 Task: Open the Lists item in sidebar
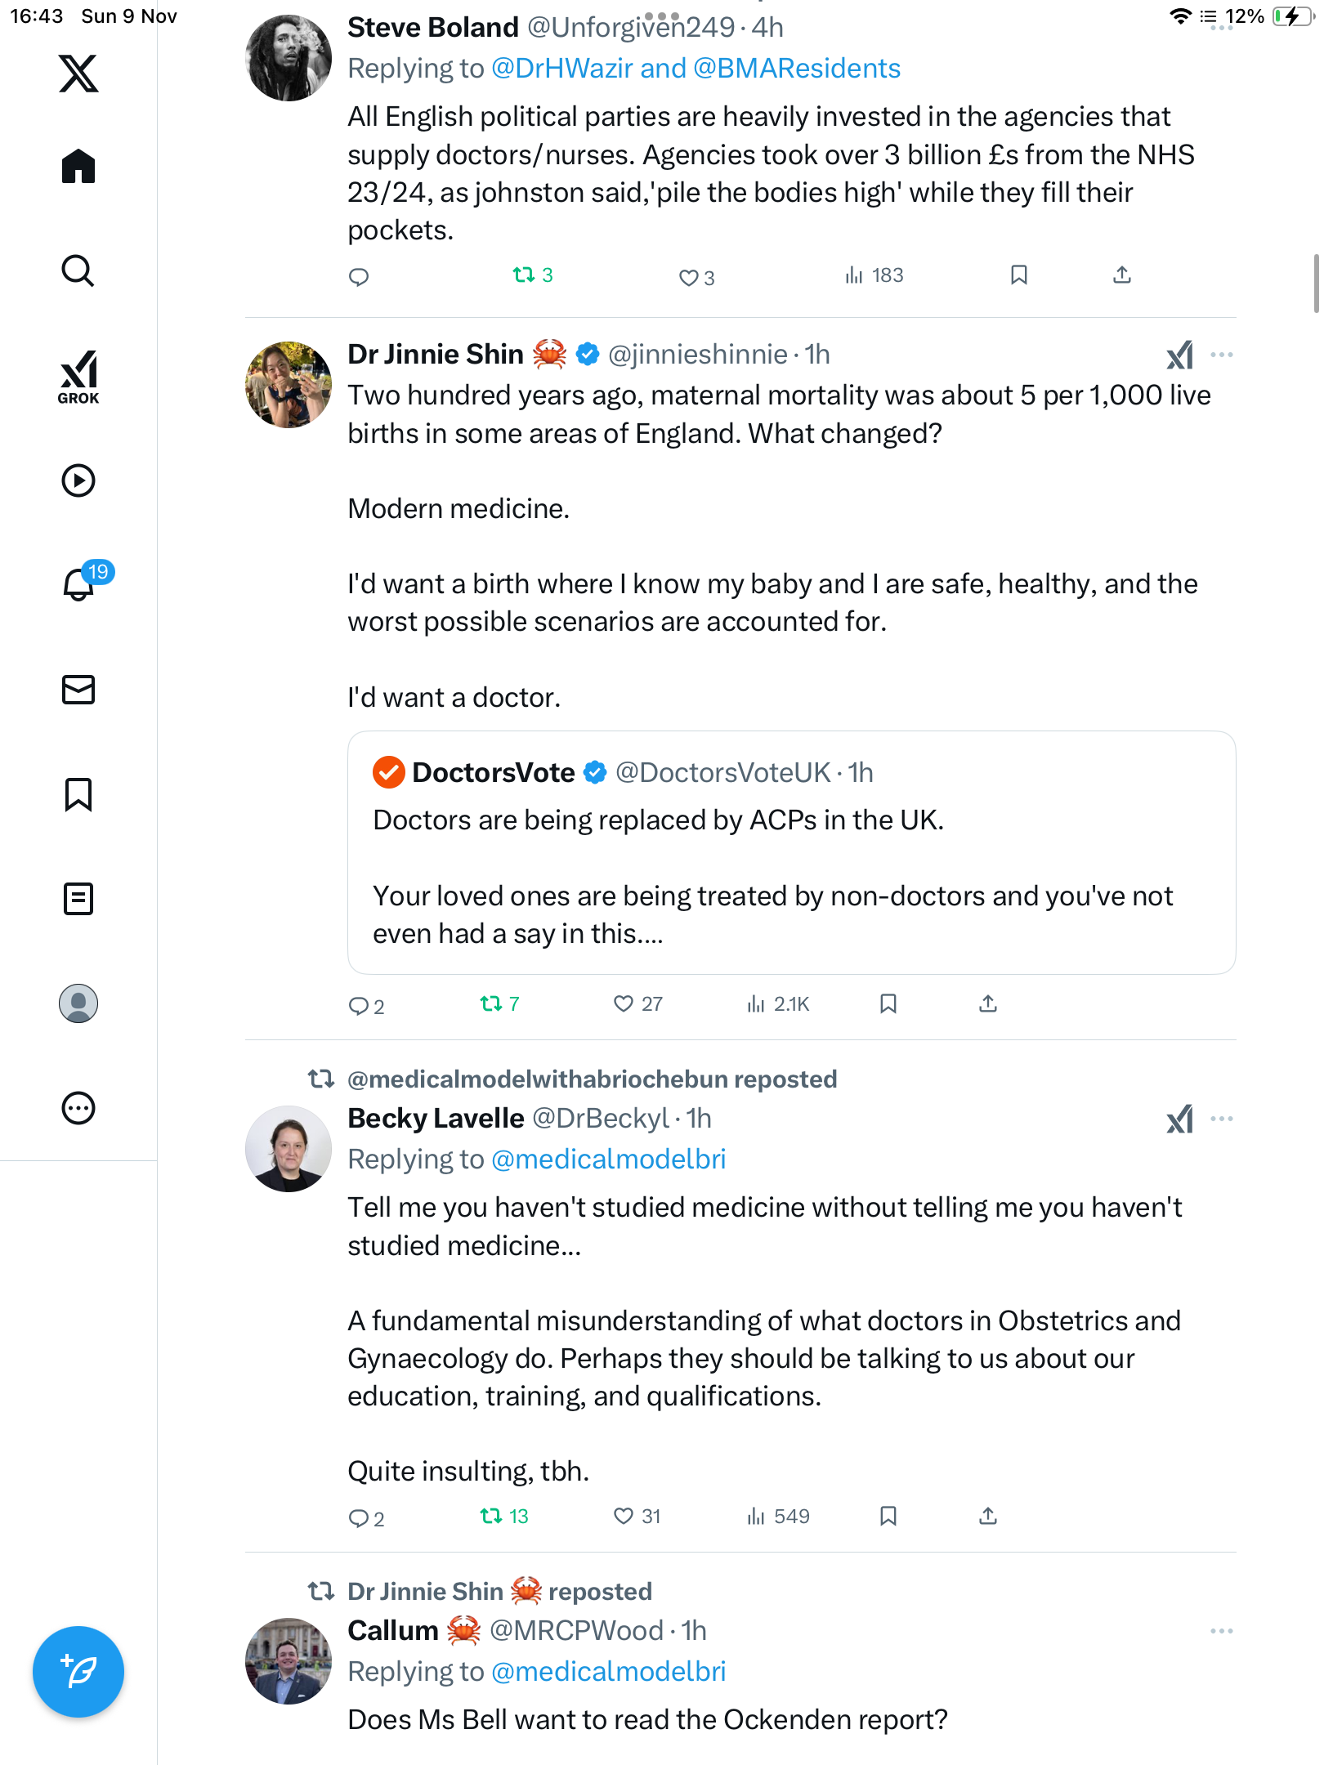click(x=78, y=899)
